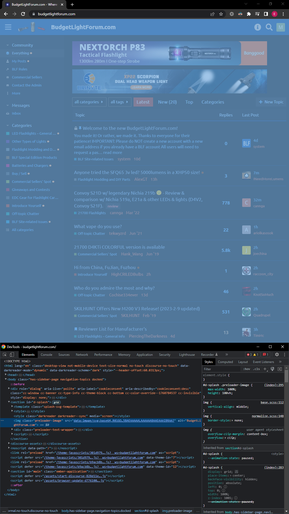Screen dimensions: 289x514
Task: Toggle rendering emulation paintbrush icon
Action: click(x=272, y=369)
